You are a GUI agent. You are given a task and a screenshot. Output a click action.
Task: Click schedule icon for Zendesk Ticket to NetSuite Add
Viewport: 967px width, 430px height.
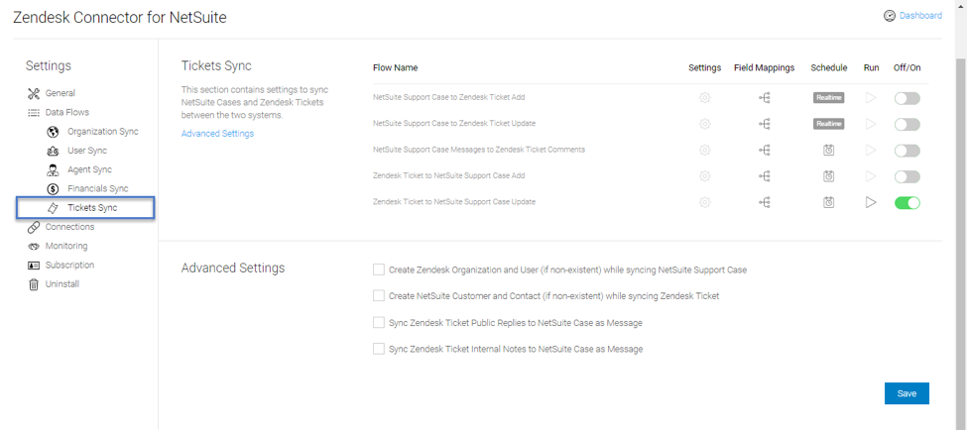pos(828,176)
